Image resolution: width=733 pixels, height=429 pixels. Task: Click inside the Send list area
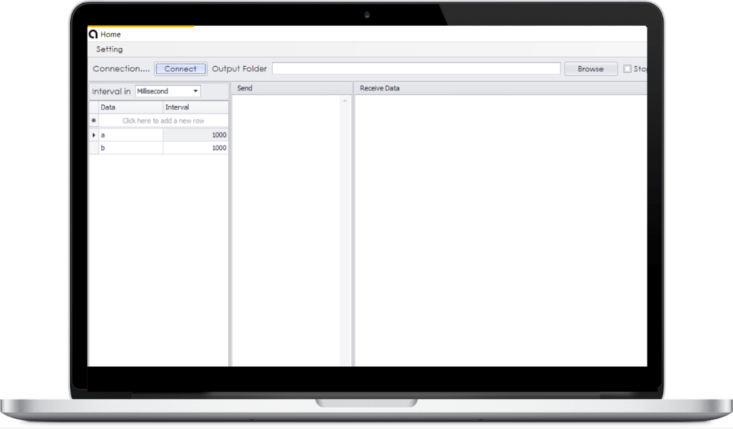285,224
